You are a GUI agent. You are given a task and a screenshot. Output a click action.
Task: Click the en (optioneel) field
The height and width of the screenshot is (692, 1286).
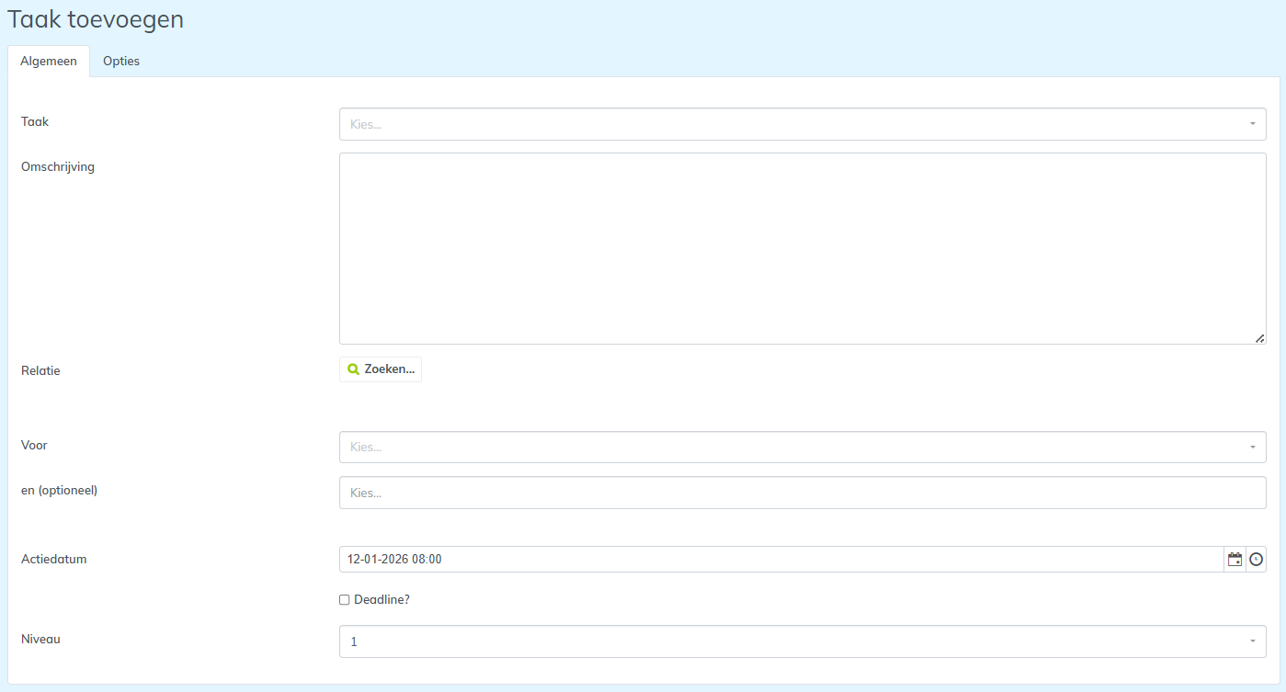[x=802, y=493]
